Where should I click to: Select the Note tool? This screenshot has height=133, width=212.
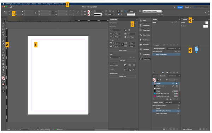coord(3,64)
